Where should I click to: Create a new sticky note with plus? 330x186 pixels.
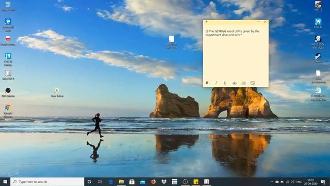click(206, 22)
